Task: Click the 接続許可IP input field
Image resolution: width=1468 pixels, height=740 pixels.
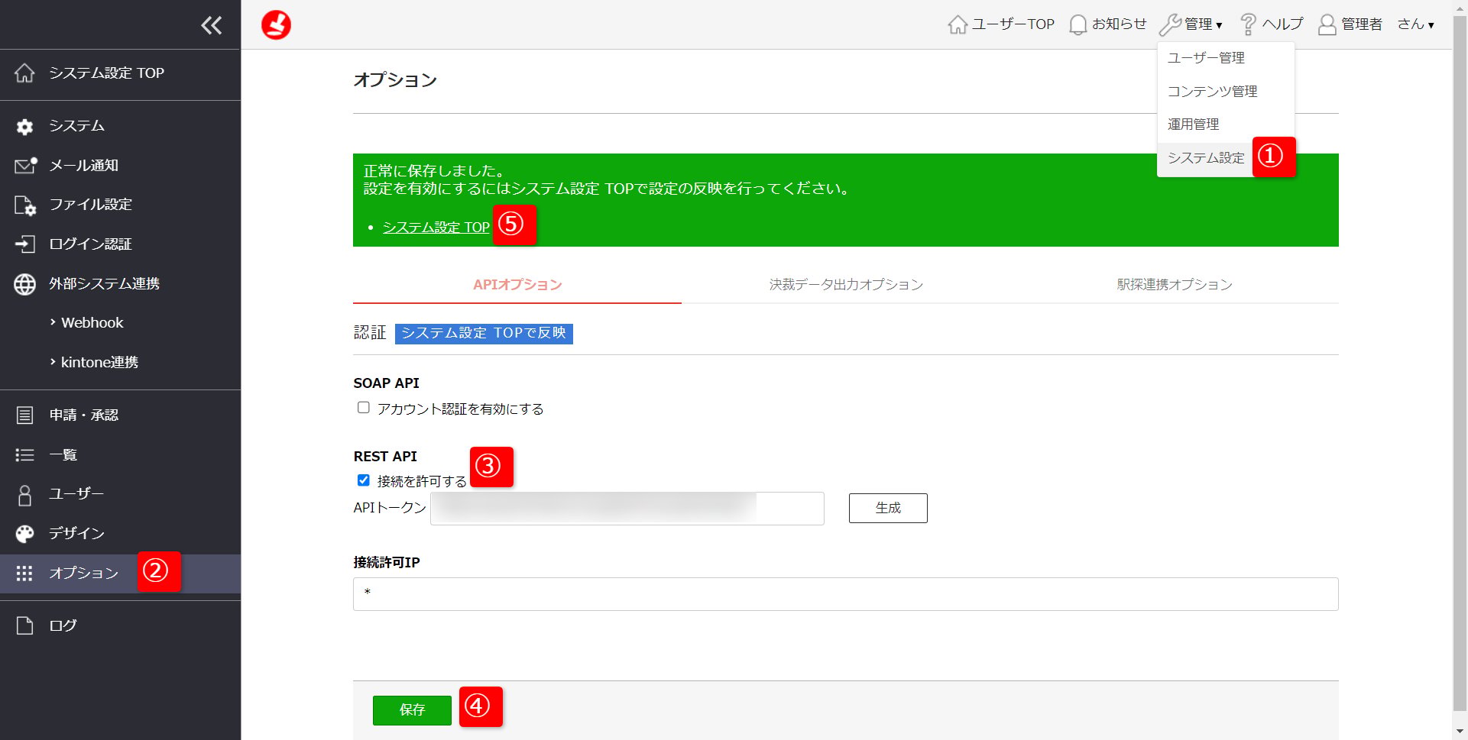Action: pyautogui.click(x=846, y=594)
